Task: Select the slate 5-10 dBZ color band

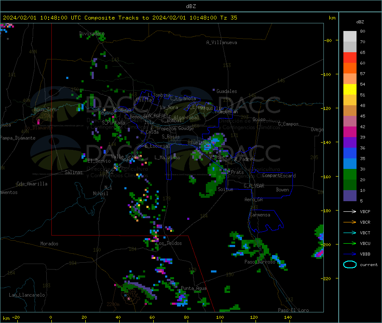Action: [350, 196]
